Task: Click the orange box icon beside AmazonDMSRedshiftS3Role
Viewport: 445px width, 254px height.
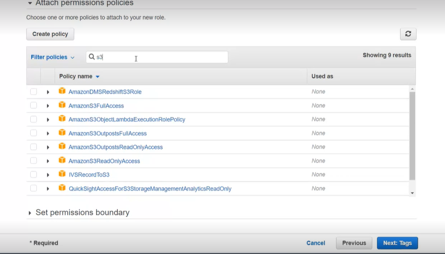Action: pyautogui.click(x=62, y=91)
